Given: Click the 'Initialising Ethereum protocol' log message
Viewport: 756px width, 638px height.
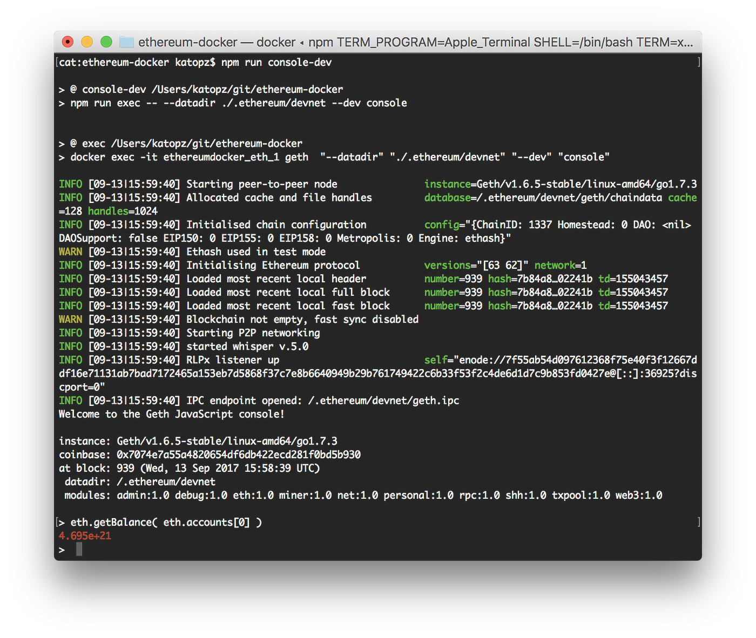Looking at the screenshot, I should coord(273,266).
